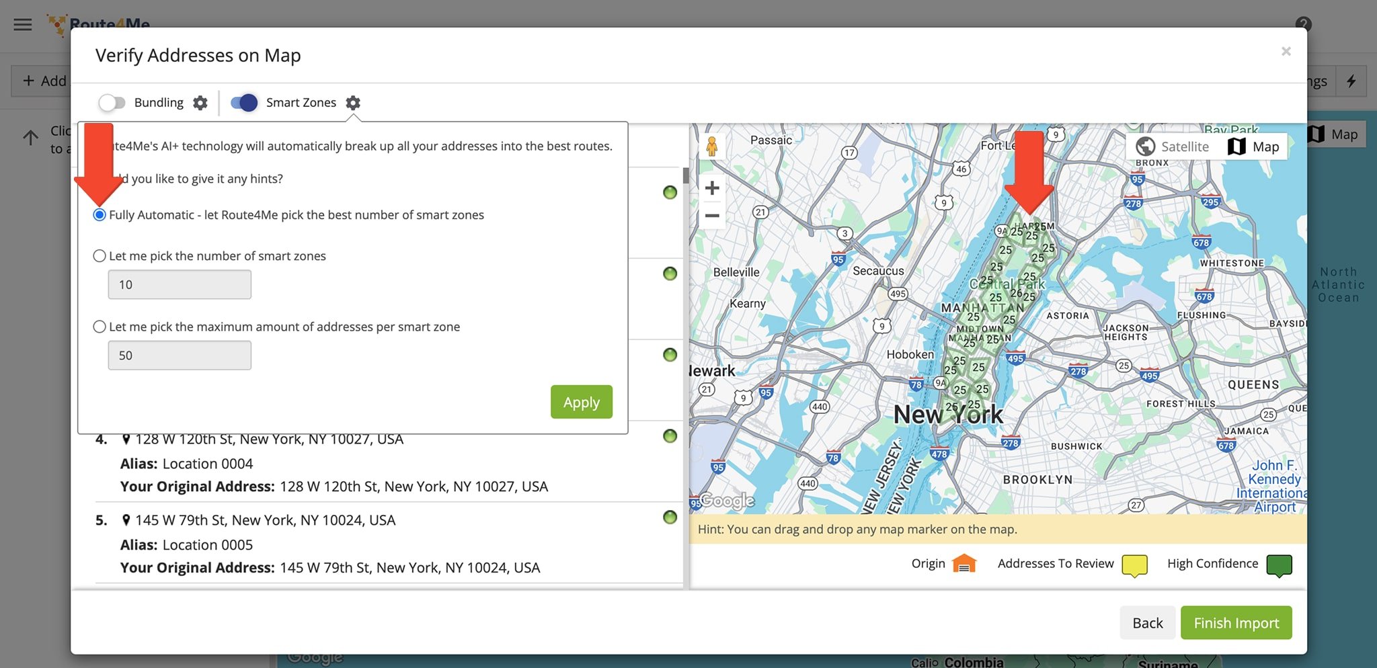Click John F. Kennedy International Airport label
Image resolution: width=1377 pixels, height=668 pixels.
pyautogui.click(x=1273, y=486)
